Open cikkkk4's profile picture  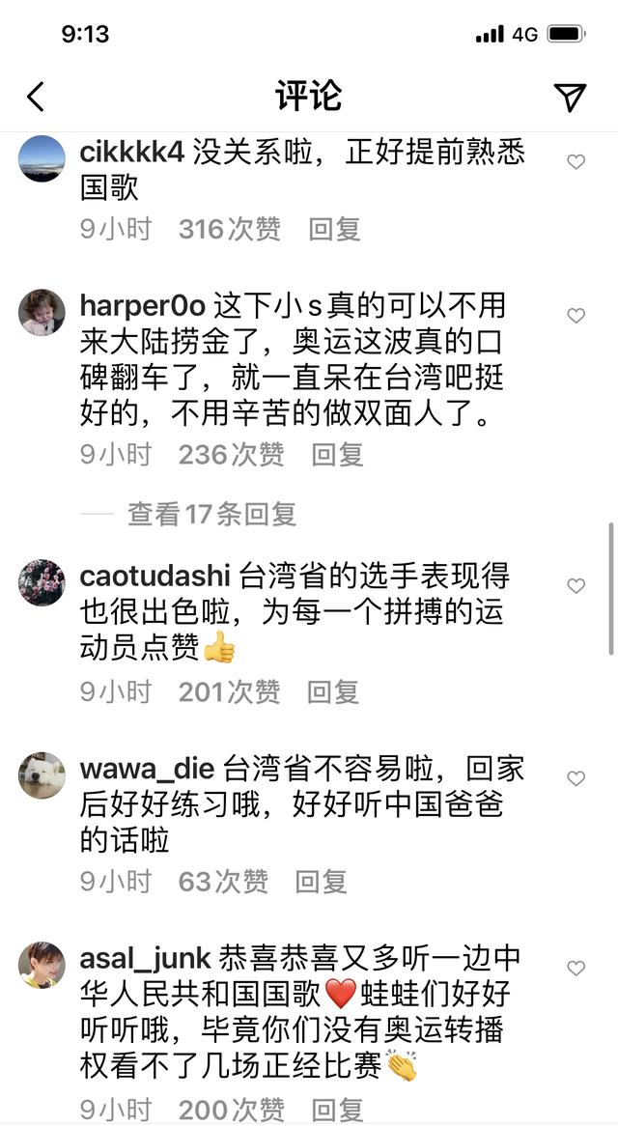click(42, 158)
